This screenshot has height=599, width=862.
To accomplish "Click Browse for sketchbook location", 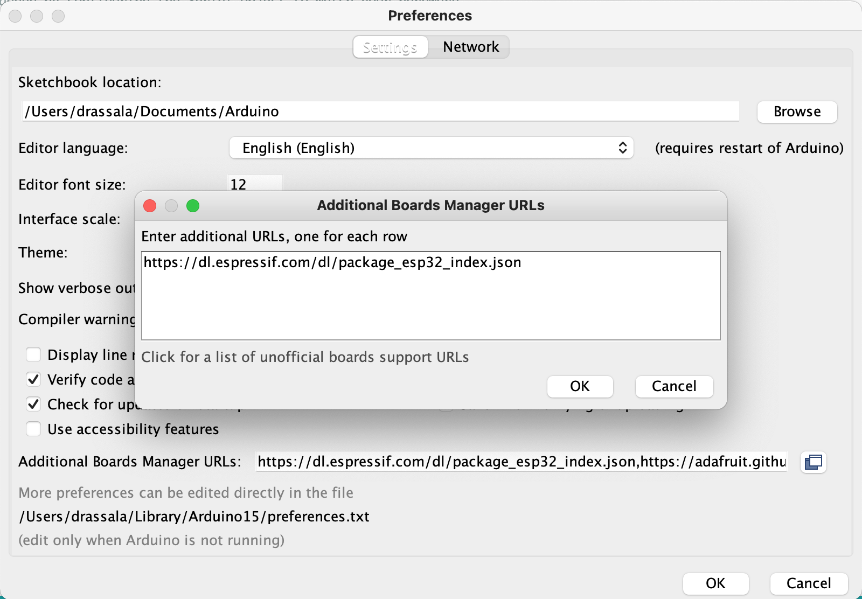I will (797, 112).
